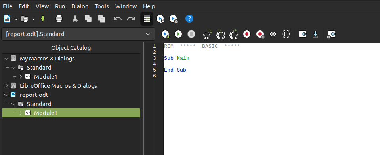Click the Step Over icon
380x155 pixels.
[207, 34]
